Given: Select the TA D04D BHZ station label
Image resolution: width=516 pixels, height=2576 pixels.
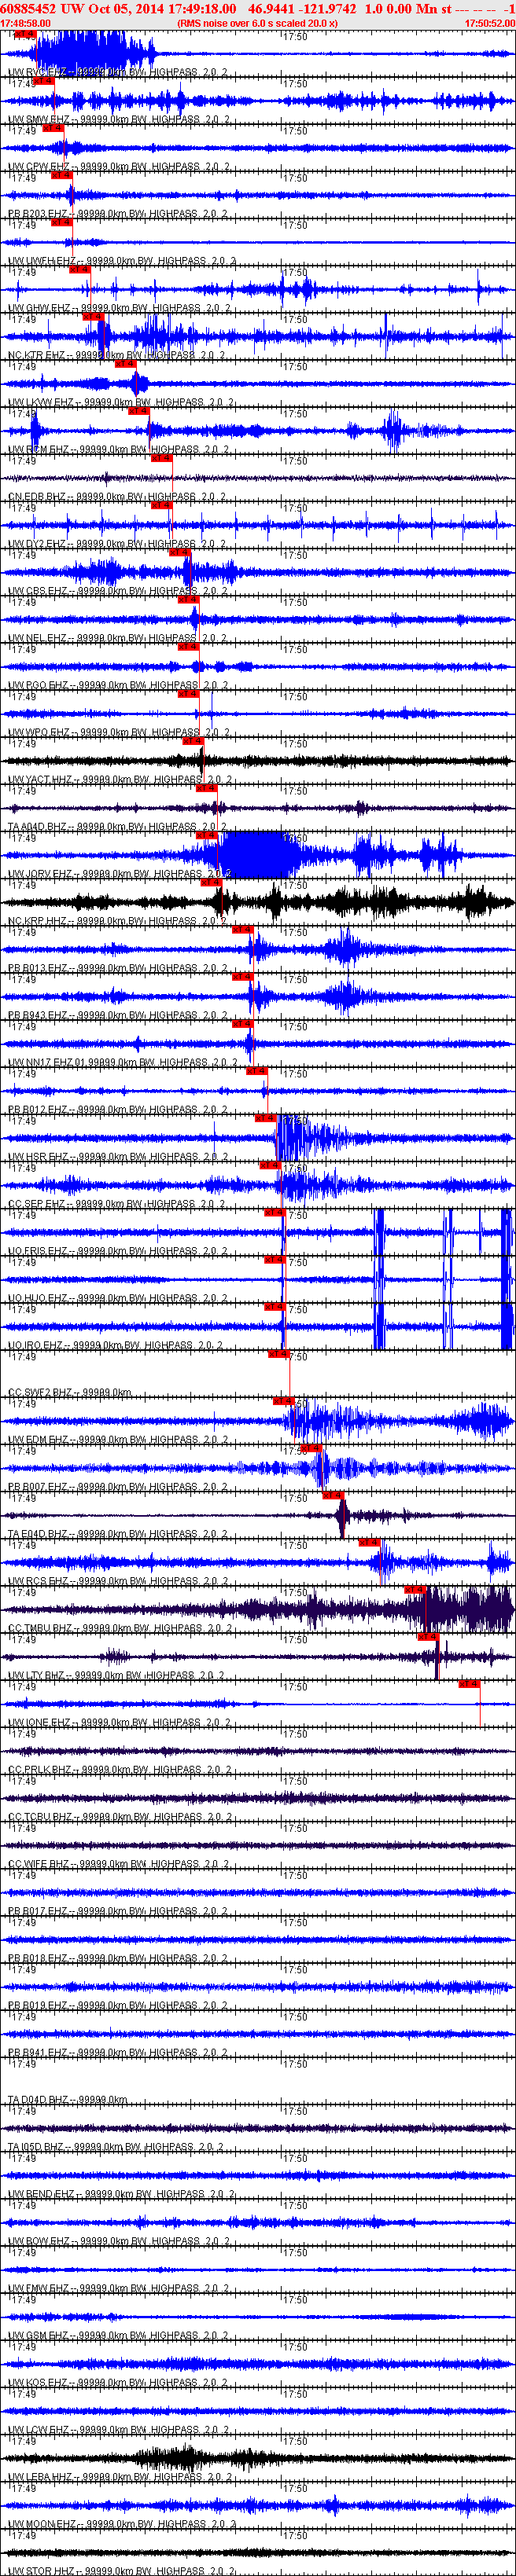Looking at the screenshot, I should click(68, 2099).
